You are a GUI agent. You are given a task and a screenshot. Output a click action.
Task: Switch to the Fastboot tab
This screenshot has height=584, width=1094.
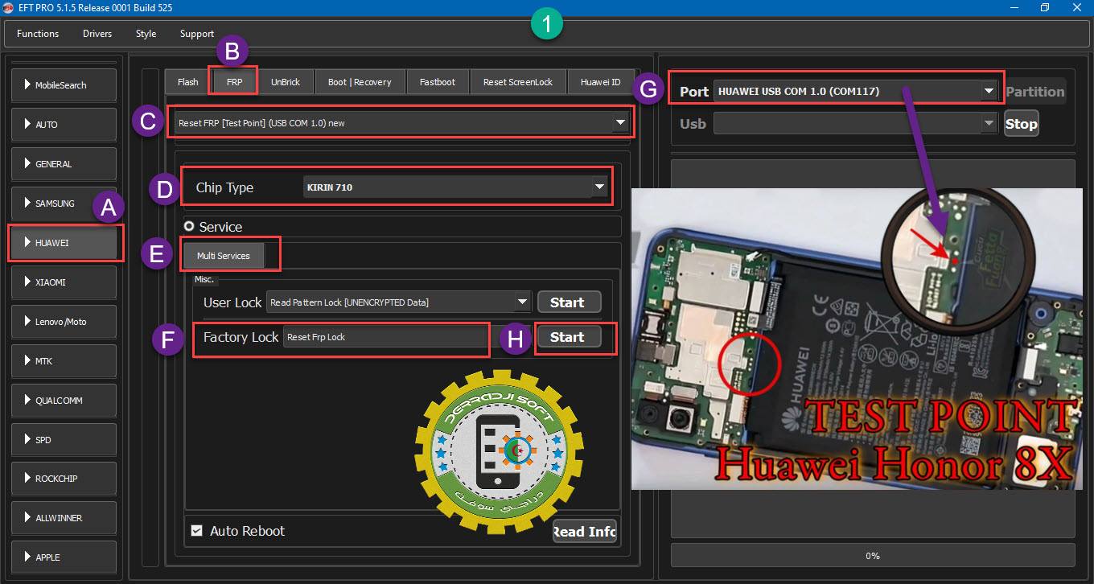pyautogui.click(x=438, y=82)
